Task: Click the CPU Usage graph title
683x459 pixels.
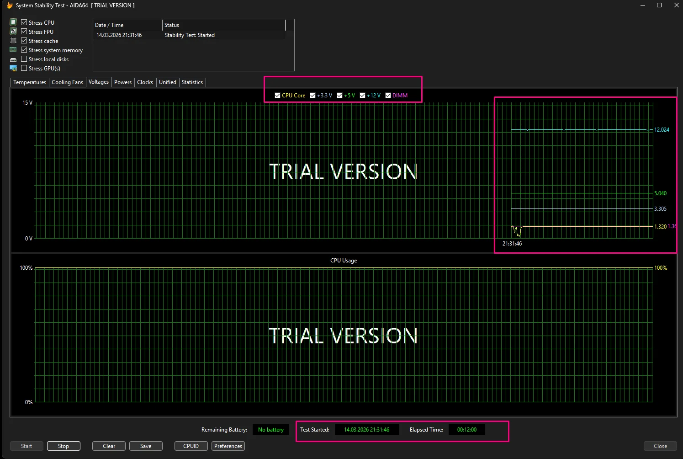Action: 344,261
